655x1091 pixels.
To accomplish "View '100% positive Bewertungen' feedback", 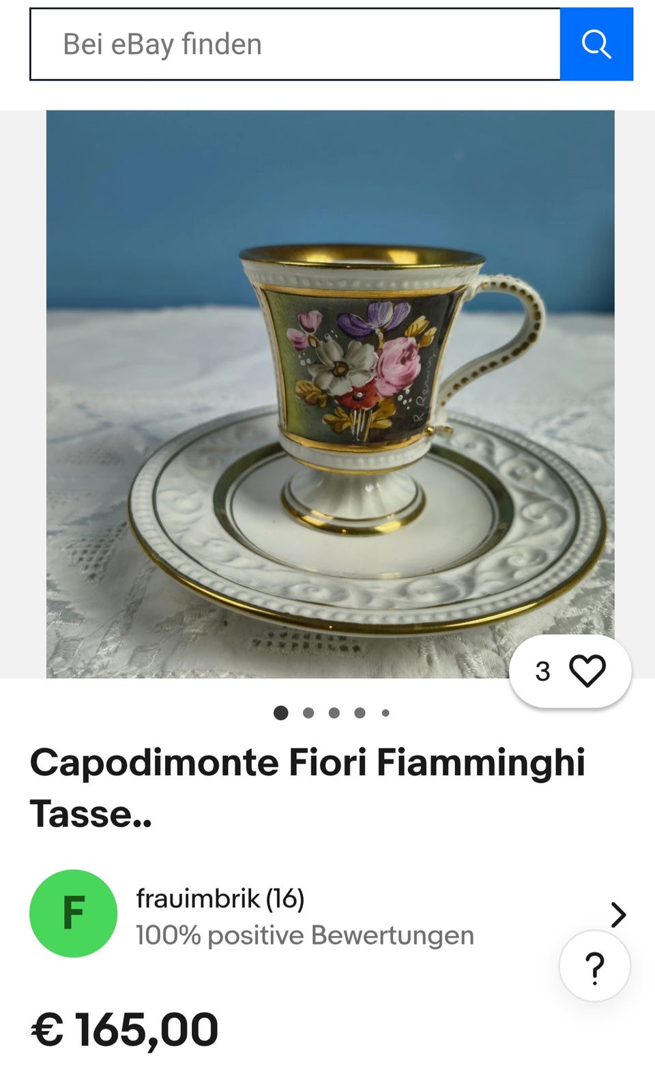I will tap(305, 935).
